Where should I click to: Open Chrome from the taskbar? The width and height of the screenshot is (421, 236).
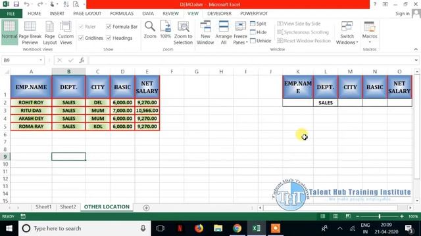pos(237,228)
